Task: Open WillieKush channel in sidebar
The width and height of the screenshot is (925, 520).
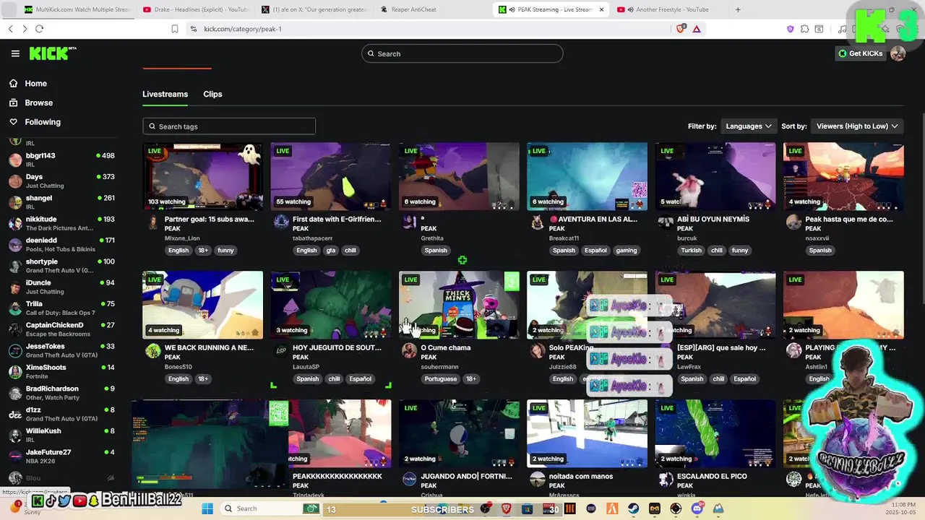Action: pyautogui.click(x=61, y=435)
